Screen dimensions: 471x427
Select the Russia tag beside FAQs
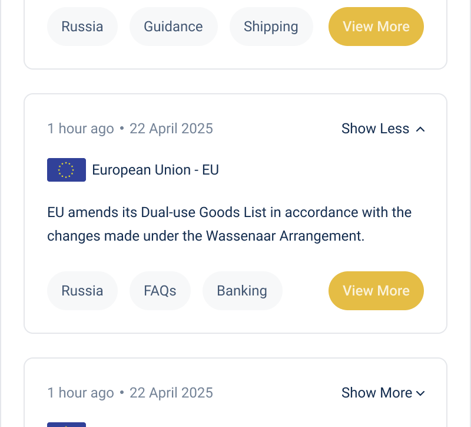coord(82,291)
